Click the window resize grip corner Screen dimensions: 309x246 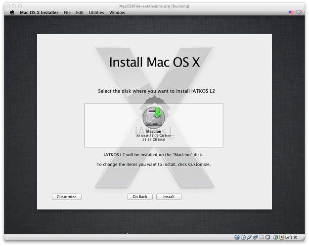pyautogui.click(x=303, y=239)
